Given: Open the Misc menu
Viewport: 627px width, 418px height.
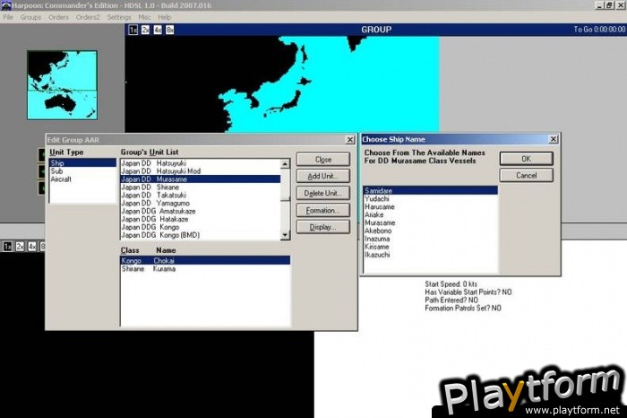Looking at the screenshot, I should tap(144, 17).
